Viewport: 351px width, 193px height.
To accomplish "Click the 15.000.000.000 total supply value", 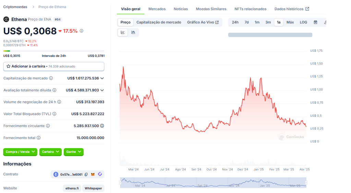I will 90,138.
